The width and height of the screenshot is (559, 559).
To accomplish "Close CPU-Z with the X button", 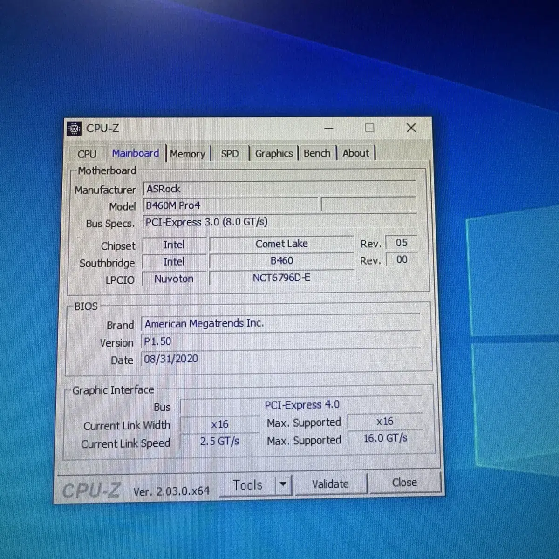I will [x=411, y=128].
